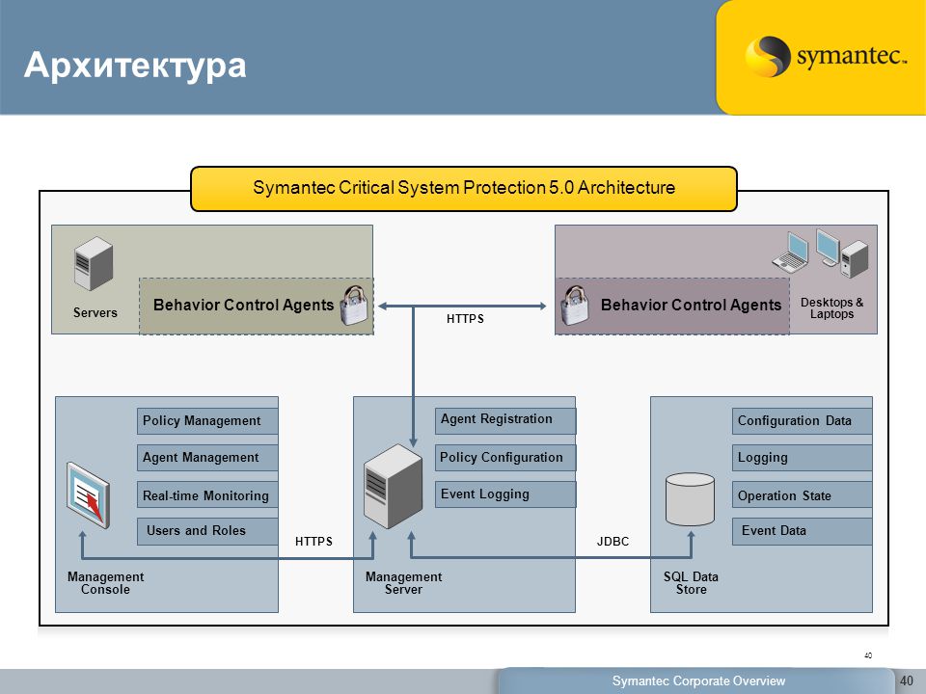Click the laptop icon above Desktops & Laptops
This screenshot has width=926, height=694.
click(x=791, y=252)
